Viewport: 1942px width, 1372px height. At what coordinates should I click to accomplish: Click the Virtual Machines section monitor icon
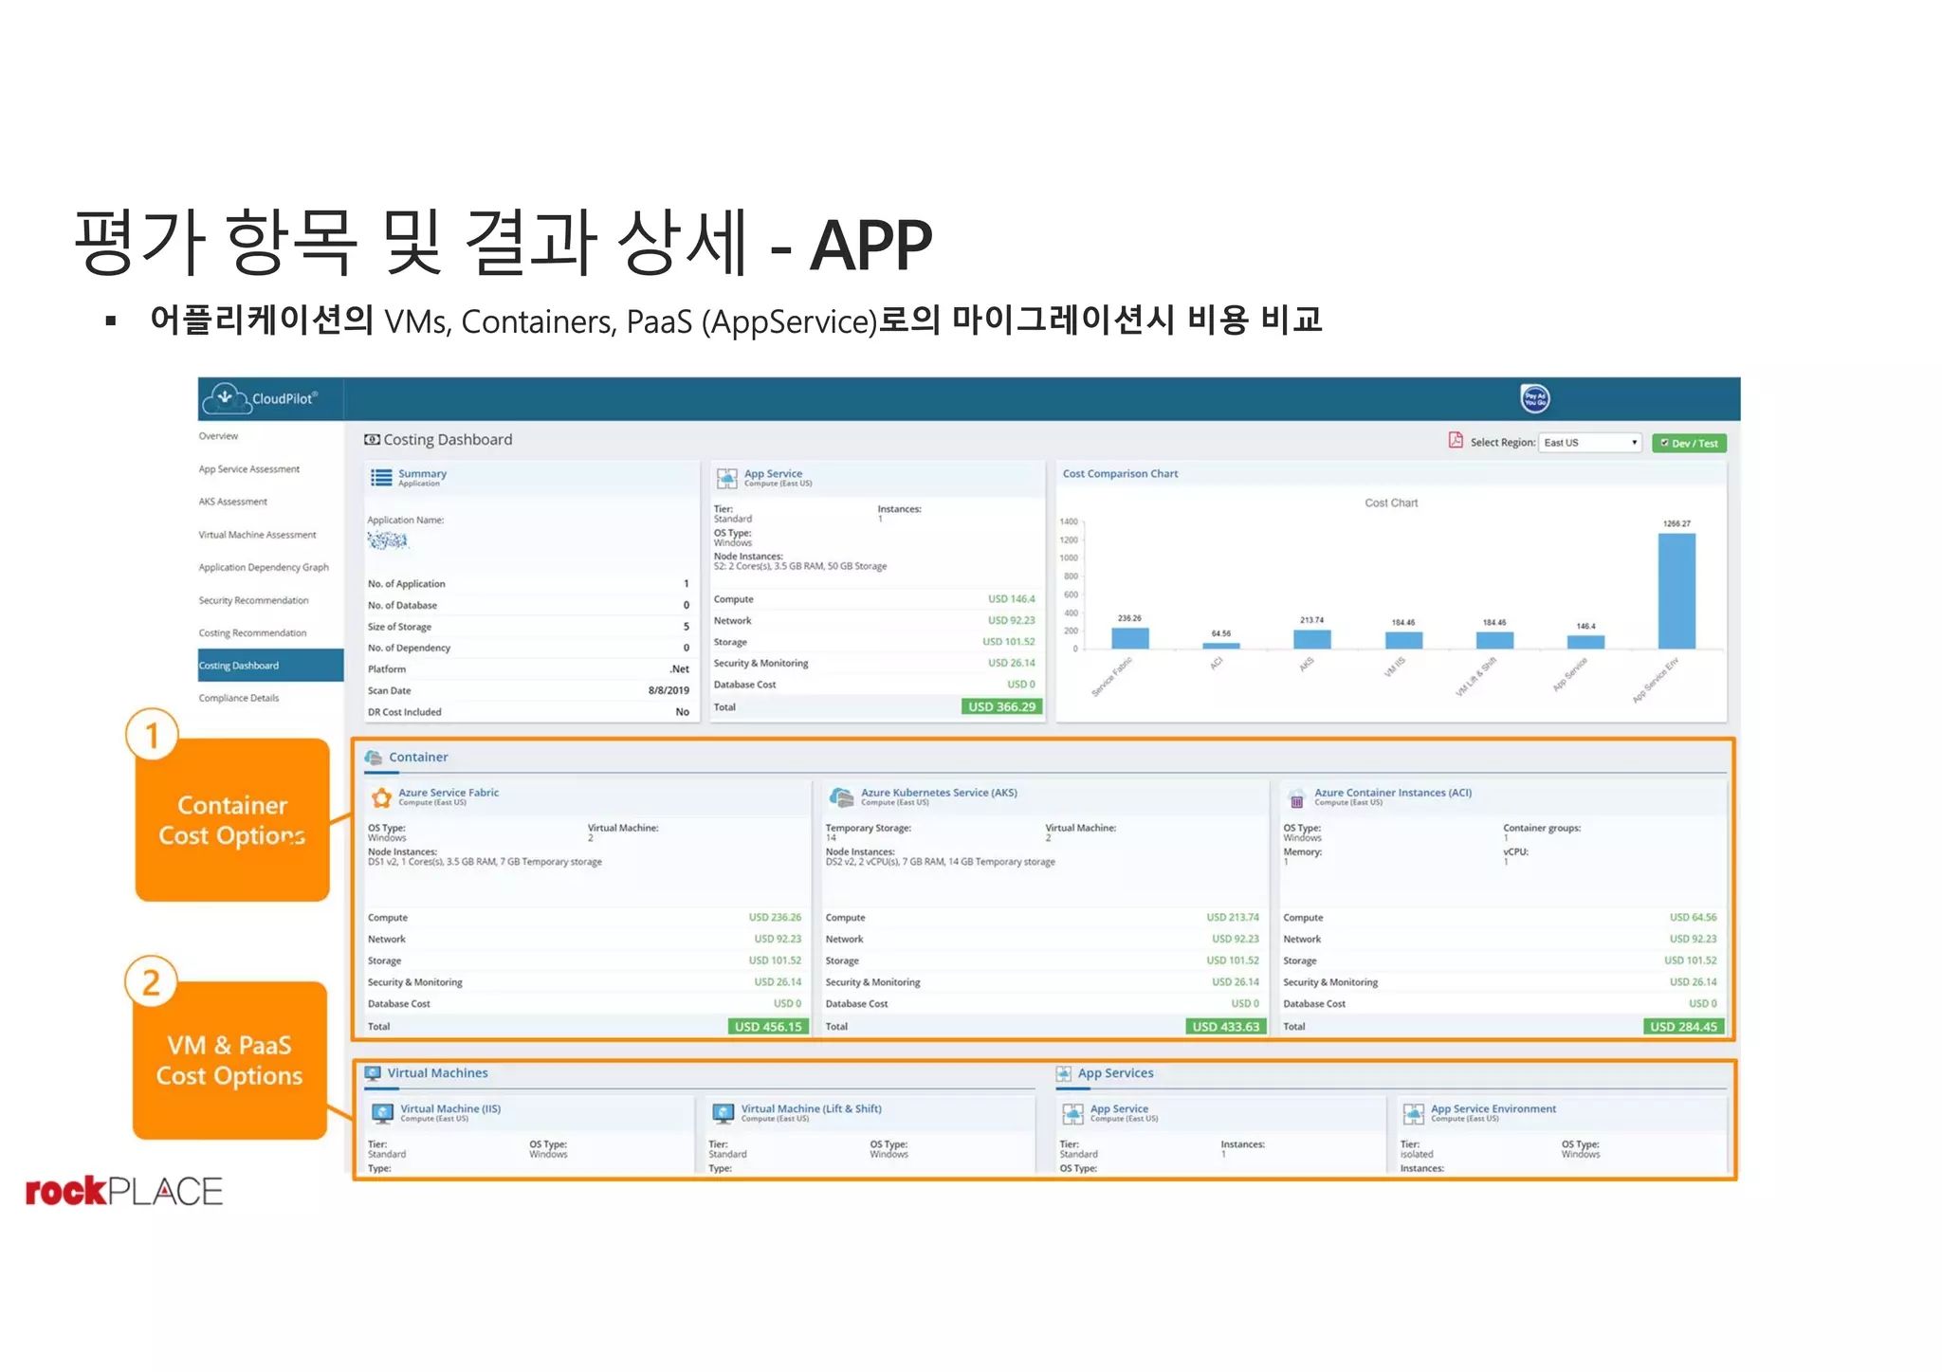tap(373, 1073)
